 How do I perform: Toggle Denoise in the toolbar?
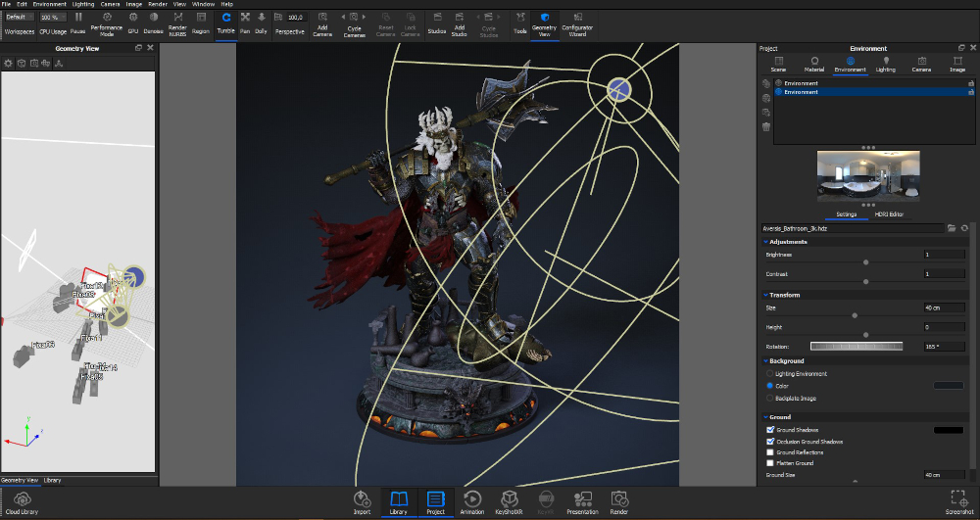(x=153, y=24)
